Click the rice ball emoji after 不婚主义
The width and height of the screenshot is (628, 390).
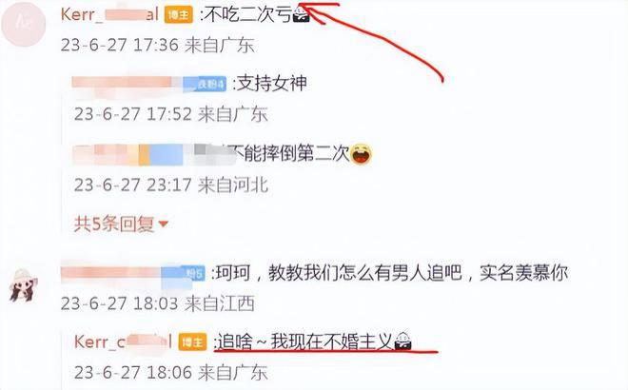[x=402, y=341]
